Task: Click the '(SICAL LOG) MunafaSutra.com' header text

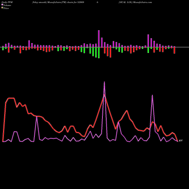Action: [x=135, y=2]
